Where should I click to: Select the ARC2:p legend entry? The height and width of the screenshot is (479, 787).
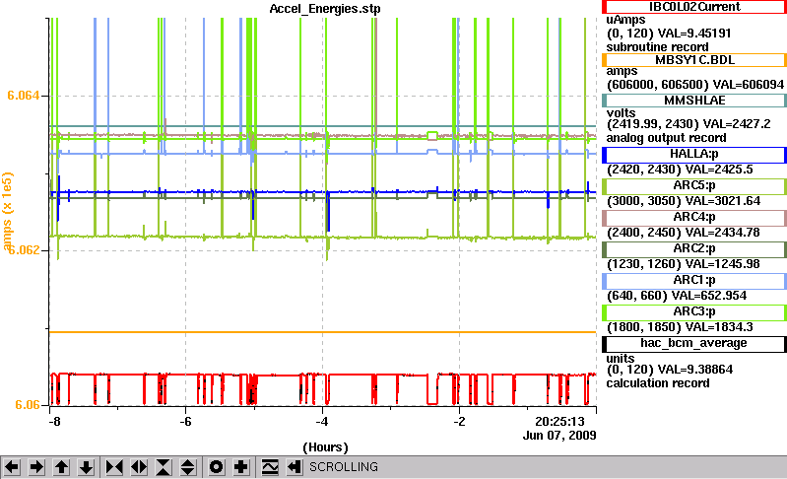click(694, 249)
